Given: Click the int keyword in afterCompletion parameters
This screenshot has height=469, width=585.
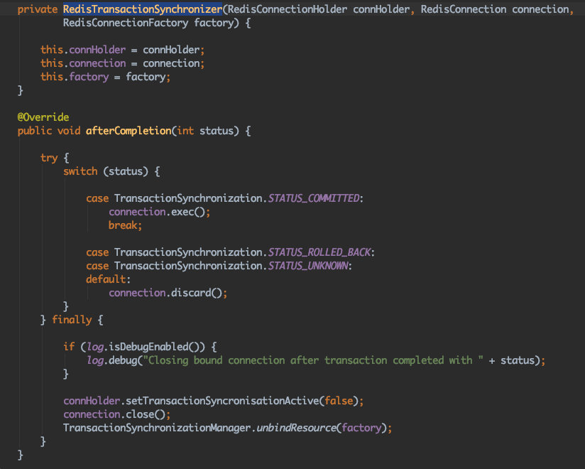Looking at the screenshot, I should pos(185,131).
